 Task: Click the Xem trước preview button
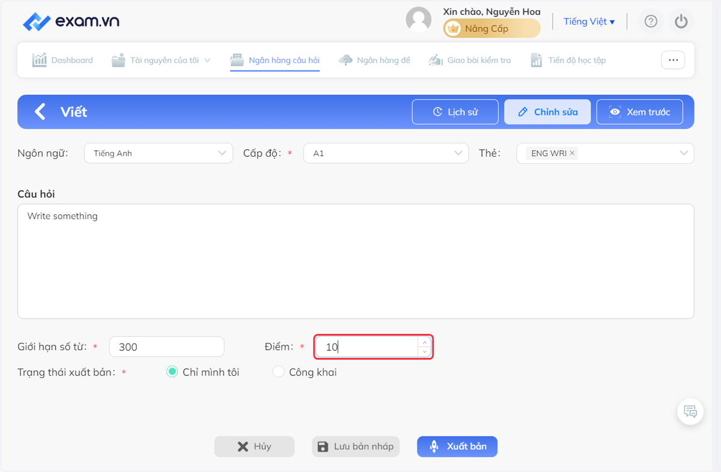click(640, 112)
